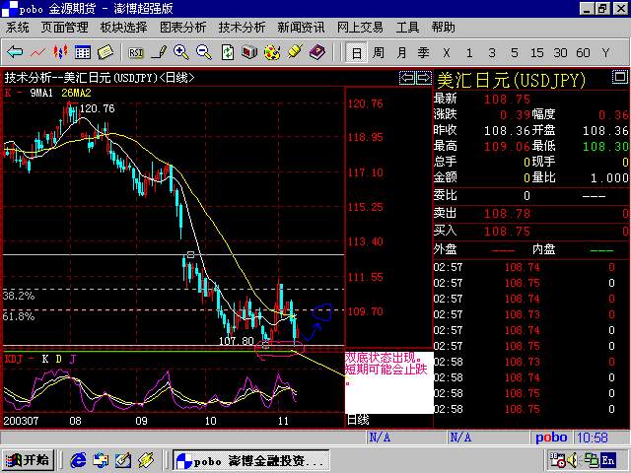Open the color palette settings icon
This screenshot has width=631, height=473.
click(272, 52)
